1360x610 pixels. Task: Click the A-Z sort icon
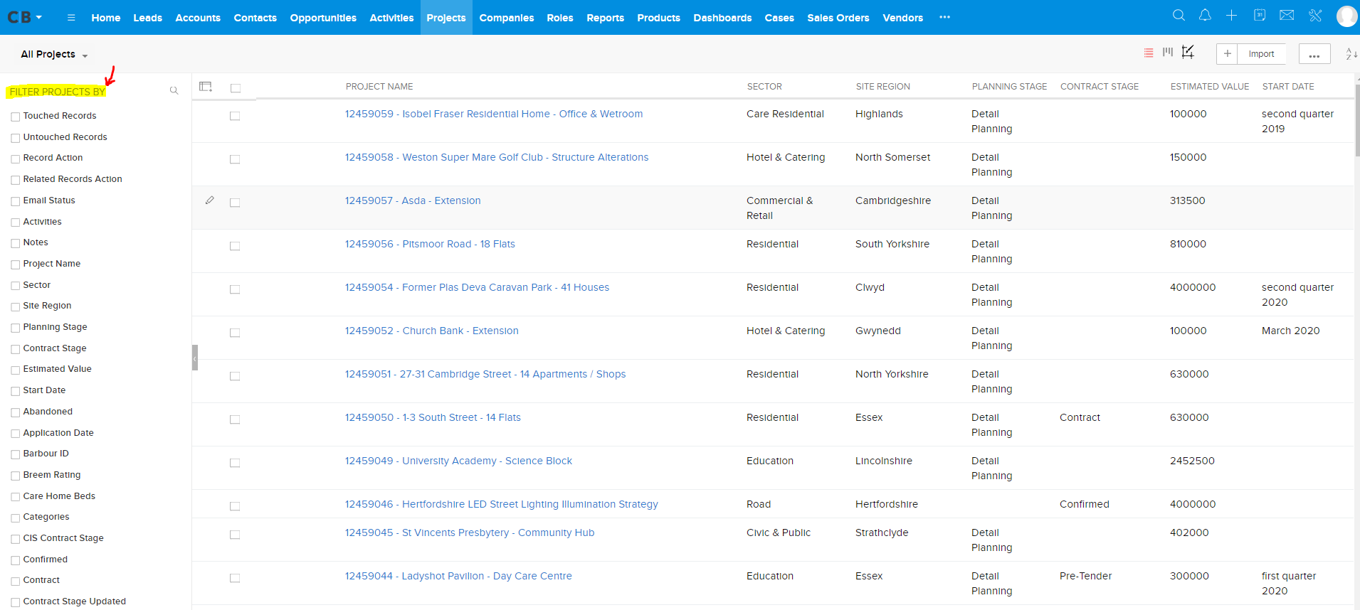point(1351,53)
